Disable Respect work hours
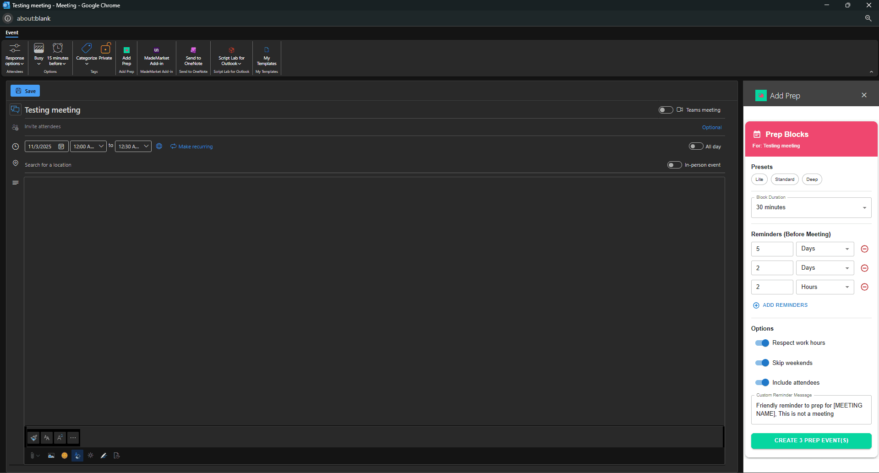879x473 pixels. tap(762, 343)
